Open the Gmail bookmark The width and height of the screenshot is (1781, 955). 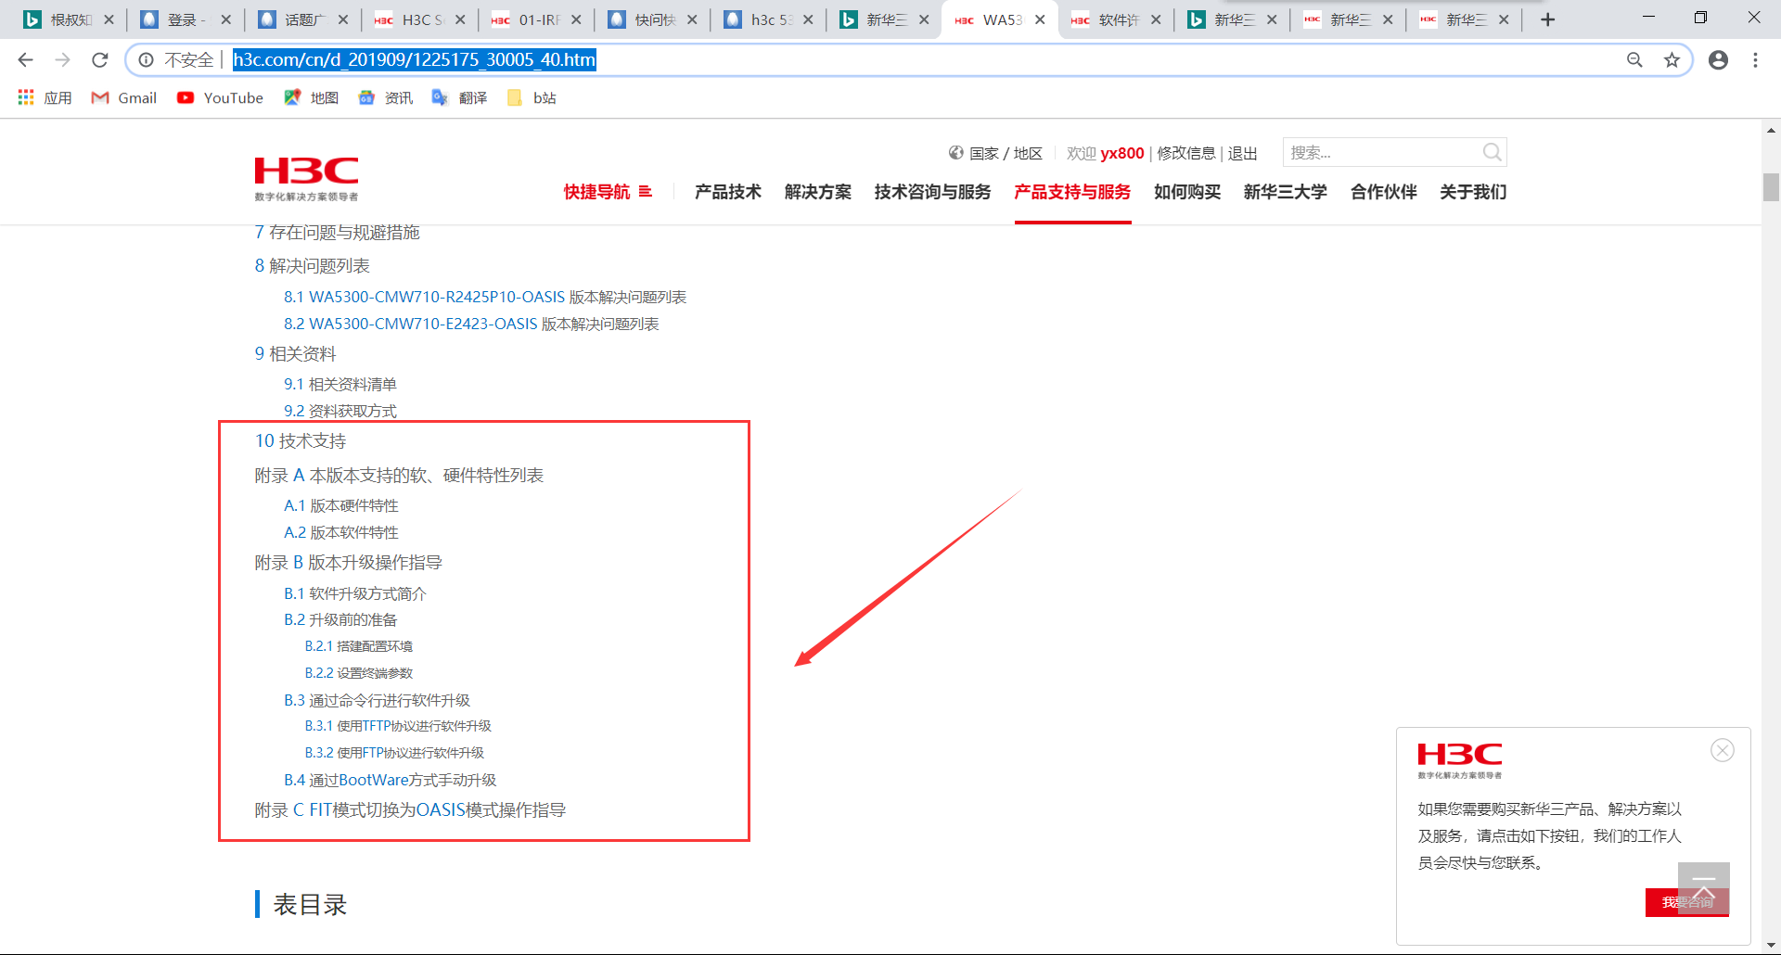click(x=124, y=97)
